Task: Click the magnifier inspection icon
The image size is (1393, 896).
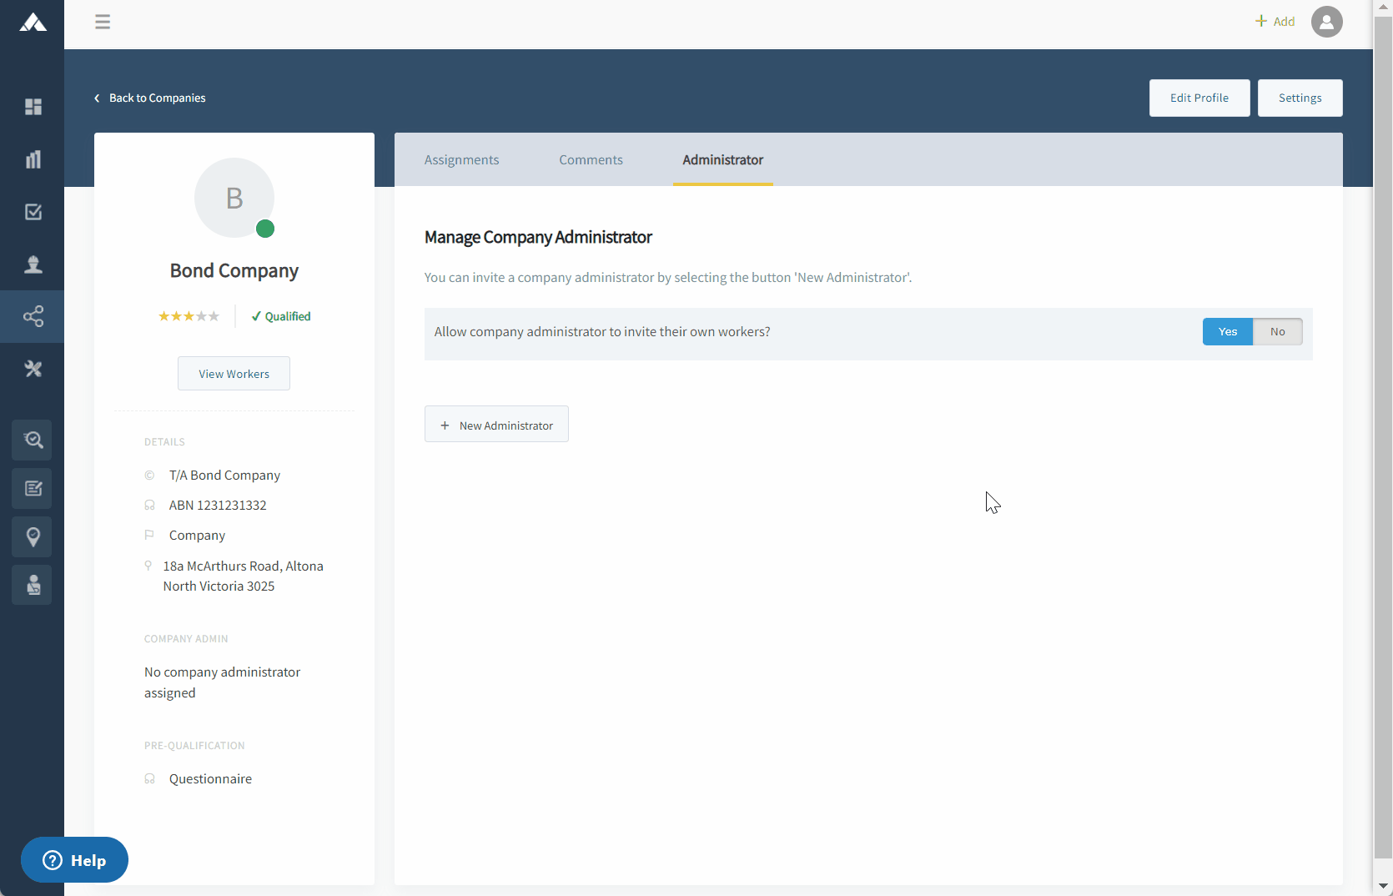Action: (33, 440)
